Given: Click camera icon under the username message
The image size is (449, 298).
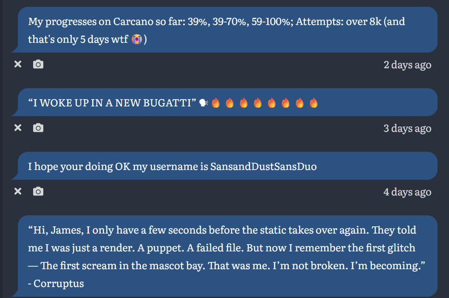Looking at the screenshot, I should click(38, 191).
